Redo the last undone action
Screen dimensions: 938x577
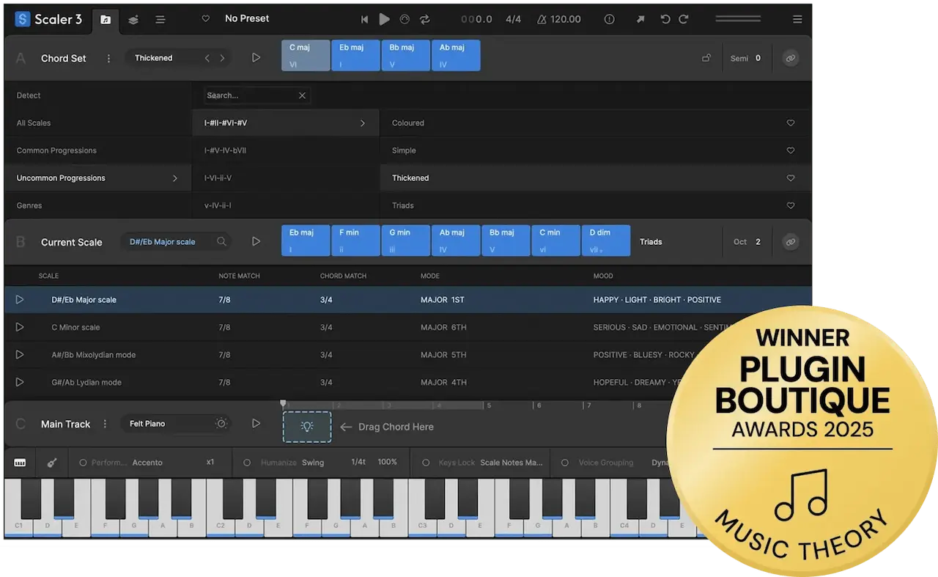(x=684, y=20)
